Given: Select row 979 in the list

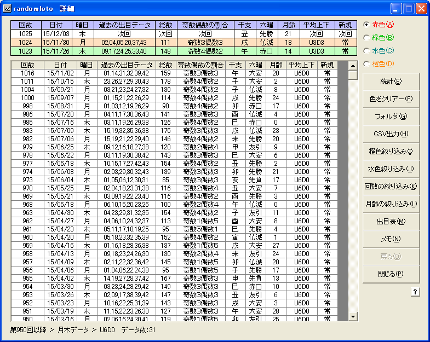Looking at the screenshot, I should pos(174,147).
